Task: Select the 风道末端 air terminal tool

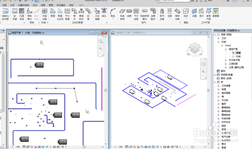Action: click(x=21, y=14)
